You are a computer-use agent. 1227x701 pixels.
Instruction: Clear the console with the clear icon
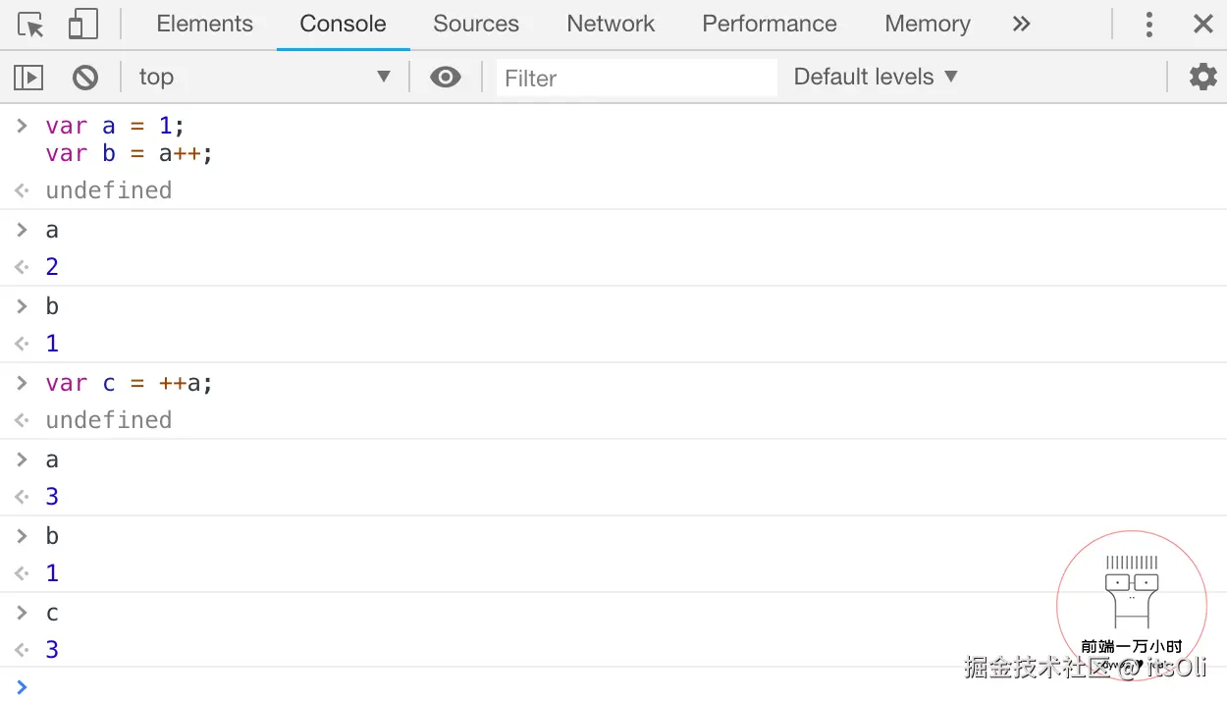pyautogui.click(x=85, y=77)
